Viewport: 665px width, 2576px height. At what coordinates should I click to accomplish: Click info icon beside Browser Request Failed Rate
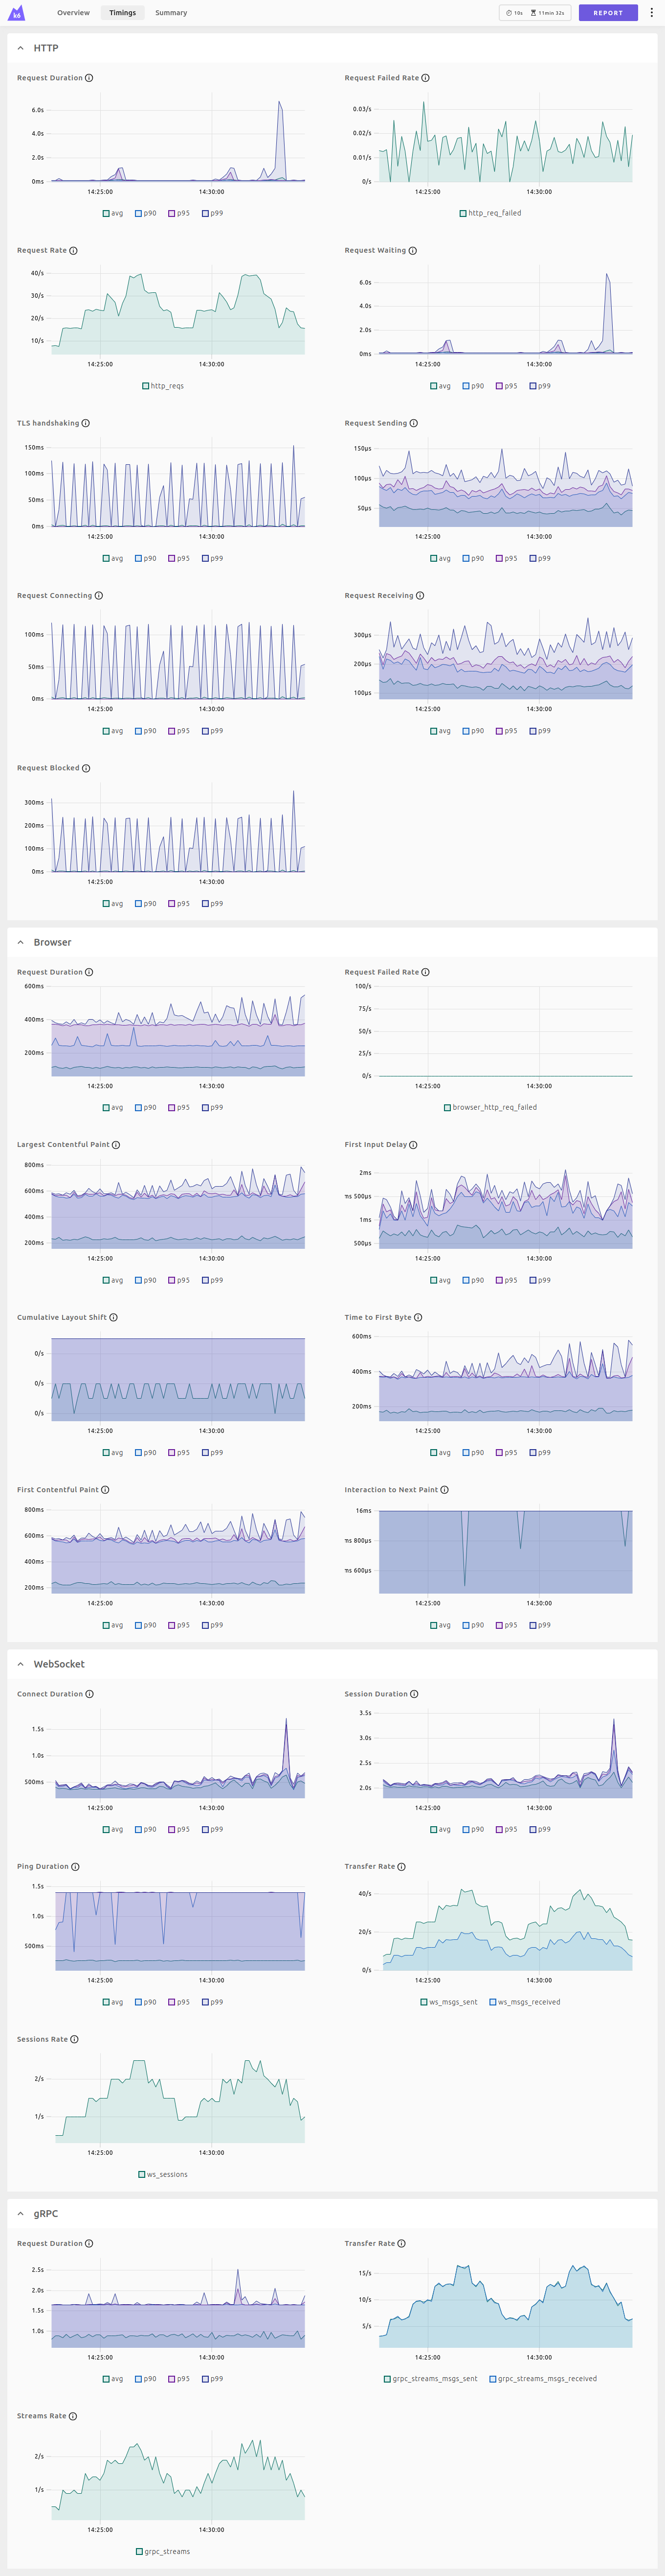click(x=425, y=972)
